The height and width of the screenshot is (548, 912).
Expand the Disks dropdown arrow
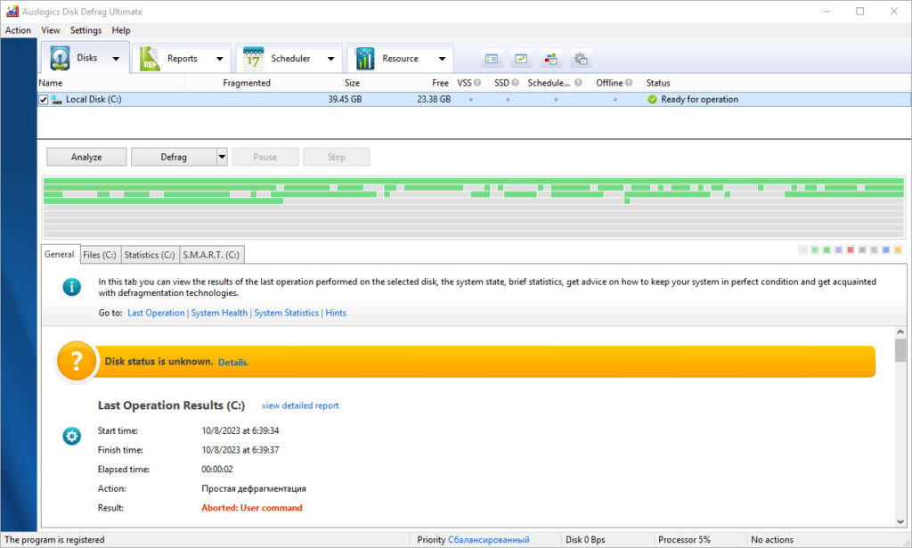point(116,59)
